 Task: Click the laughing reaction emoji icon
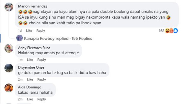tap(167, 31)
